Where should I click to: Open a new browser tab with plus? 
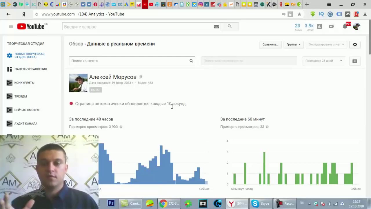click(307, 4)
